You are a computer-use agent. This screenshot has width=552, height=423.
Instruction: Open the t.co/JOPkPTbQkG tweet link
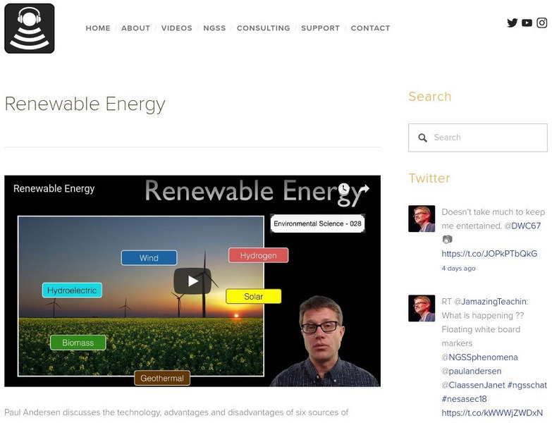[x=489, y=254]
